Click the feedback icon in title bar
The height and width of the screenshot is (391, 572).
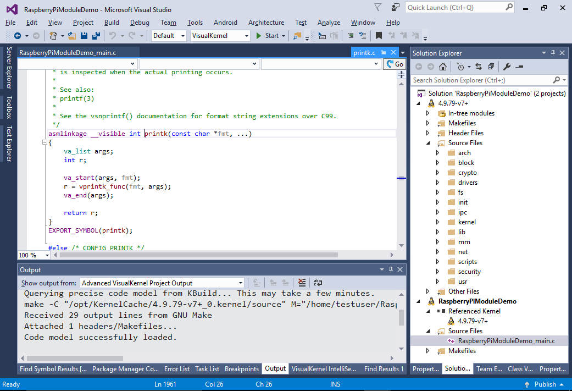(396, 7)
